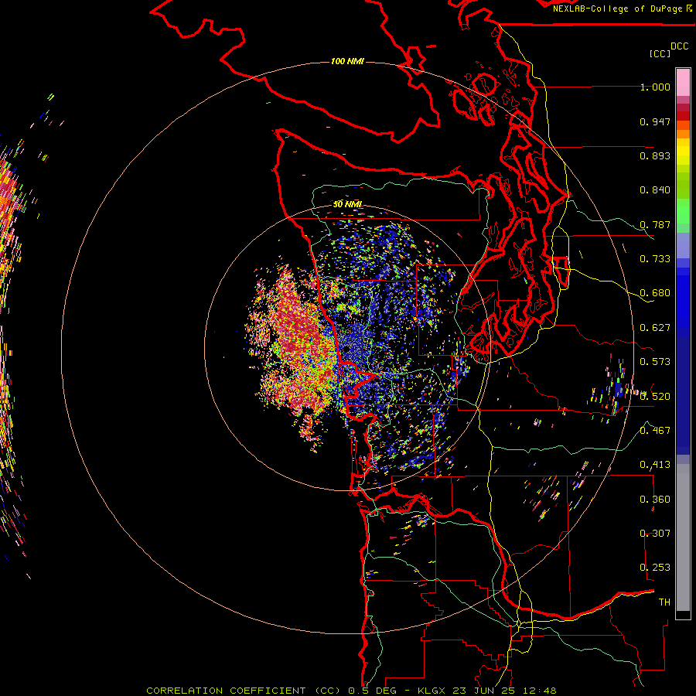This screenshot has width=696, height=696.
Task: Click the CORRELATION COEFFICIENT (CC) title text
Action: (x=244, y=691)
